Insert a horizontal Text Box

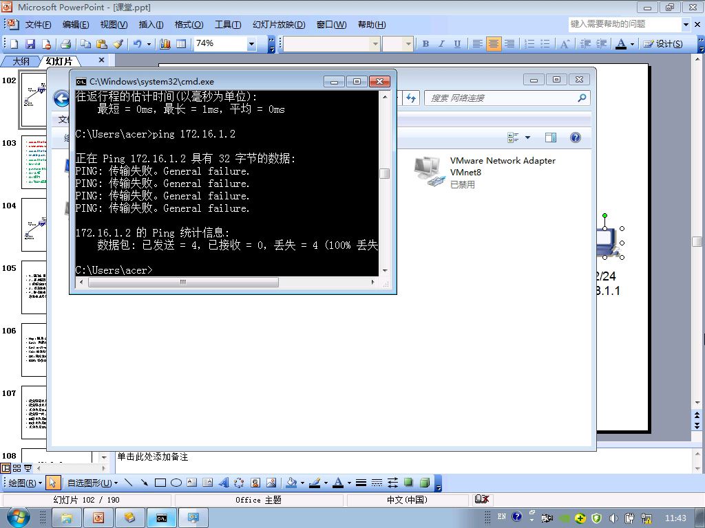(x=192, y=483)
